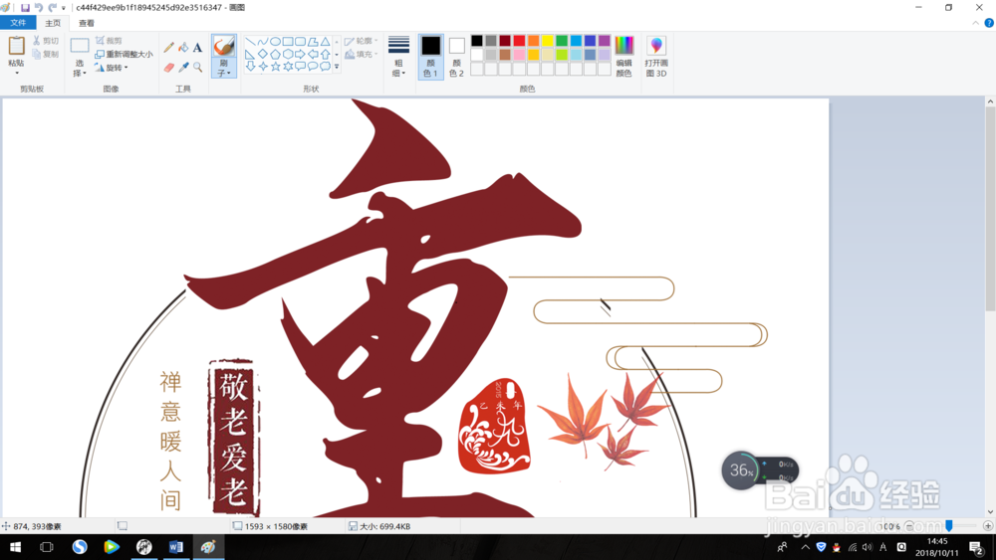996x560 pixels.
Task: Expand the Paste (粘贴) dropdown arrow
Action: click(x=17, y=73)
